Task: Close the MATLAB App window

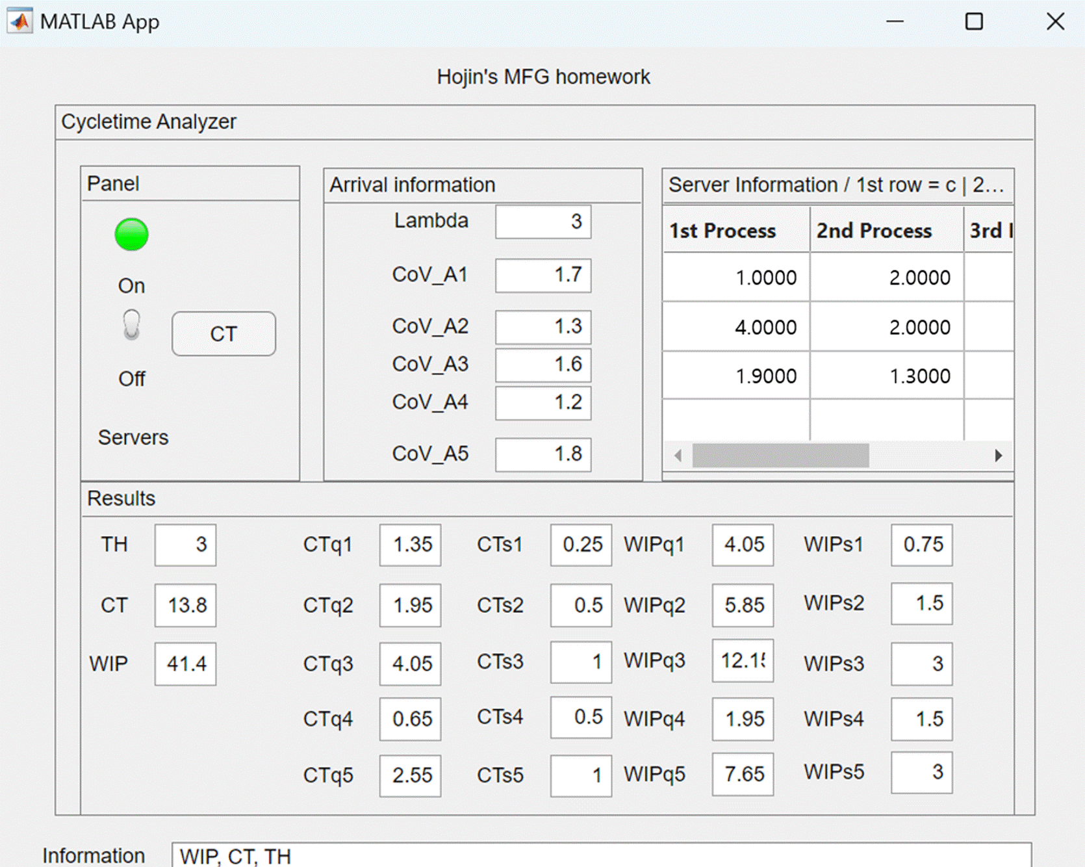Action: pyautogui.click(x=1055, y=21)
